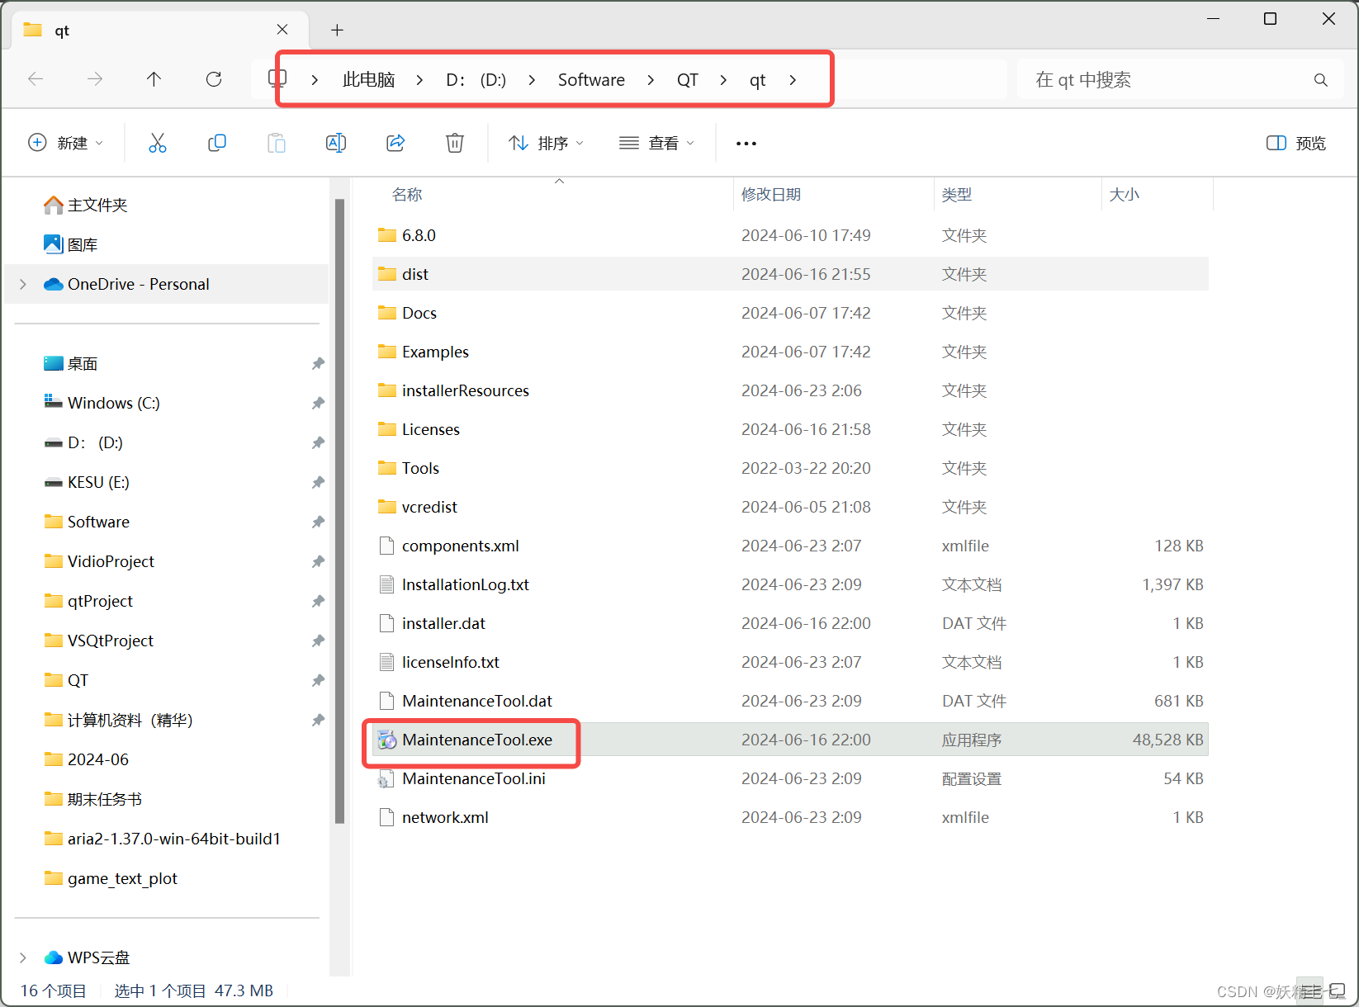Go back with the left arrow
1359x1007 pixels.
click(x=36, y=79)
